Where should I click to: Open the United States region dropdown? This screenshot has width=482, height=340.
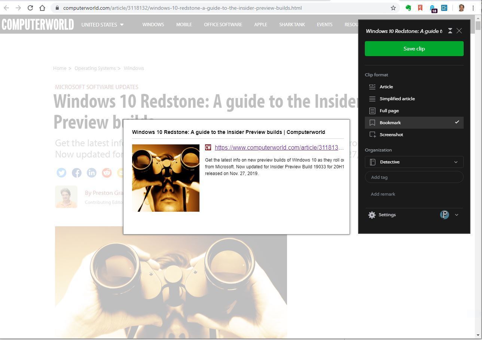(x=103, y=25)
